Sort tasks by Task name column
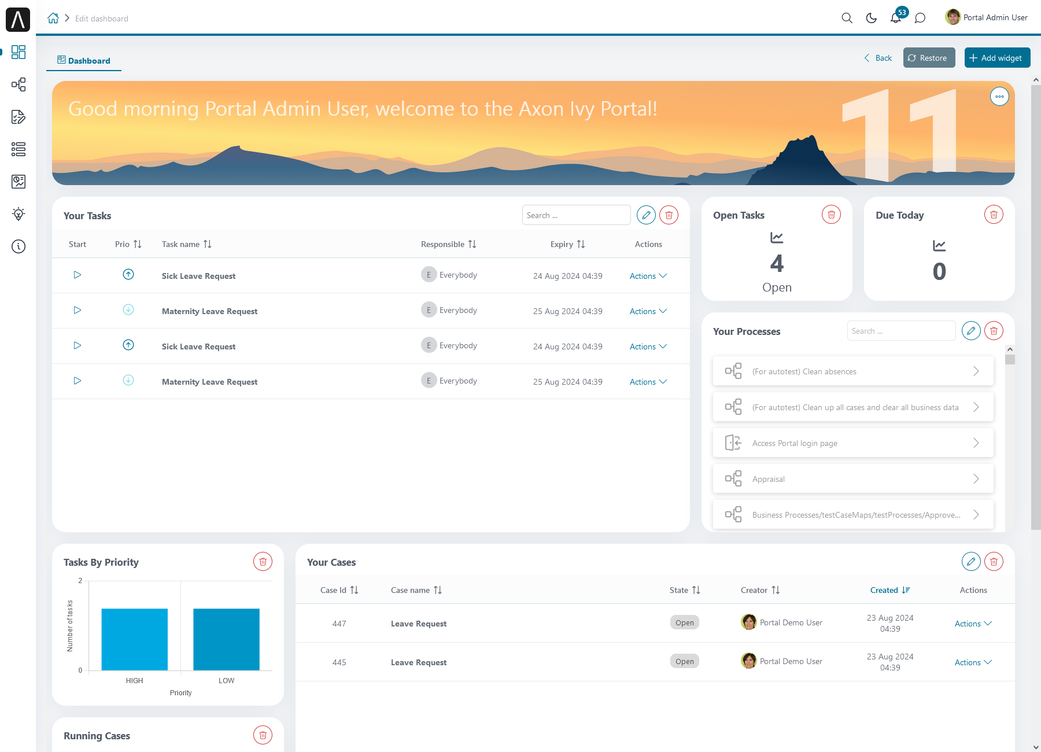1041x752 pixels. 207,244
